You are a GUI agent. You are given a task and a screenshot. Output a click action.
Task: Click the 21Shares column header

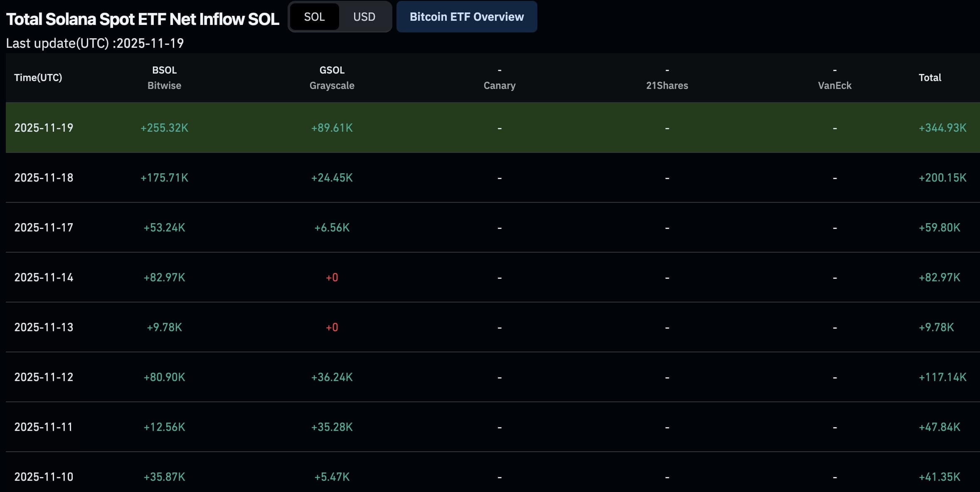(x=667, y=85)
